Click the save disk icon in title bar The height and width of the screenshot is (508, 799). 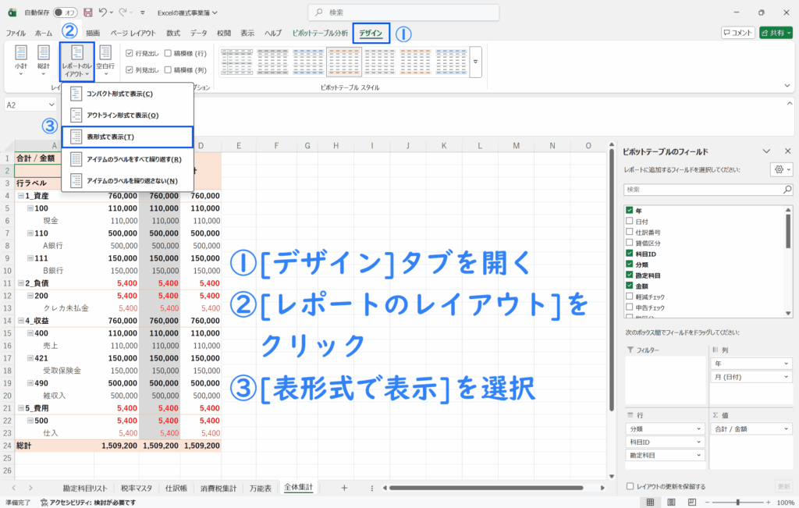pos(87,12)
